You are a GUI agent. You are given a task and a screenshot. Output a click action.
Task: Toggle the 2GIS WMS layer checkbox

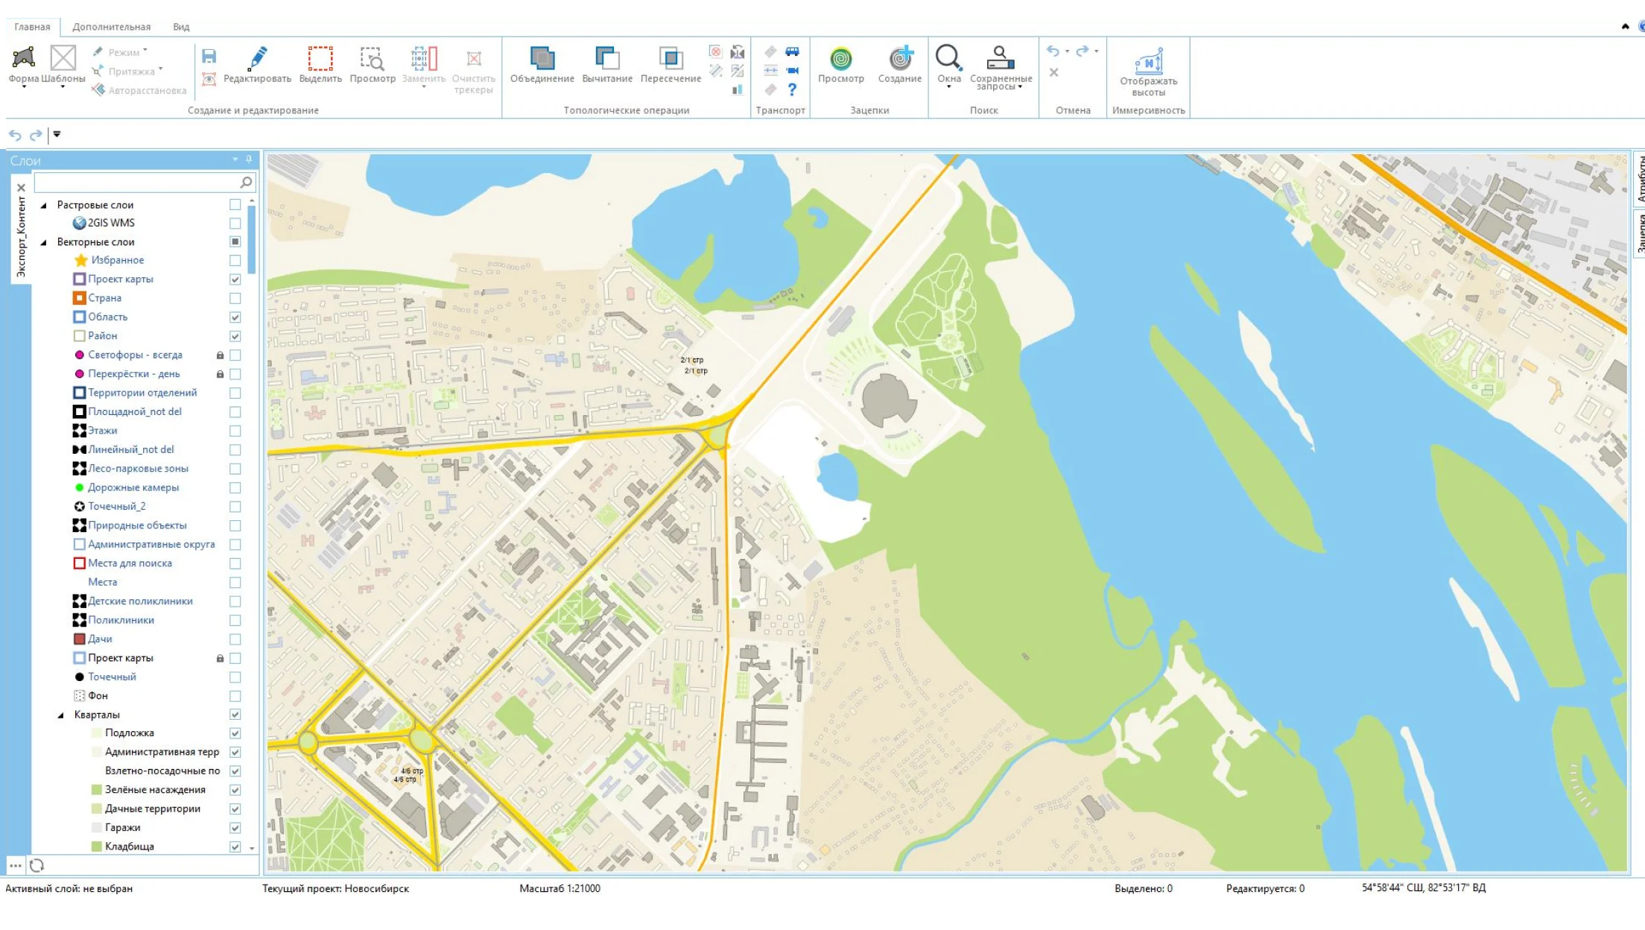(235, 223)
